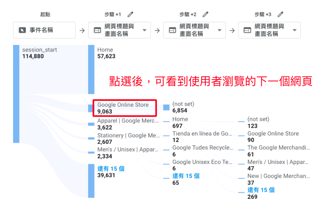Click the Google Online Store 9,063 node
Image resolution: width=323 pixels, height=209 pixels.
[x=123, y=108]
